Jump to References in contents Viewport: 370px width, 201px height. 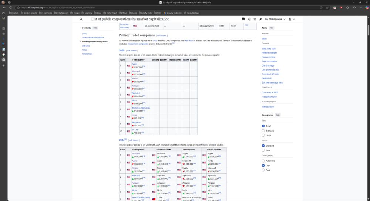point(87,54)
